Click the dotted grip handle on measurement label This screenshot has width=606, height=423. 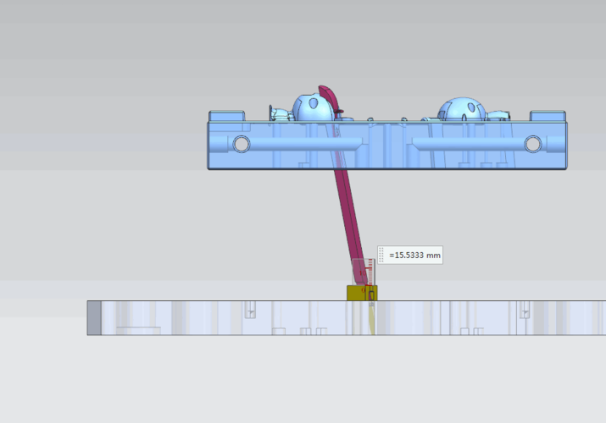(x=381, y=255)
